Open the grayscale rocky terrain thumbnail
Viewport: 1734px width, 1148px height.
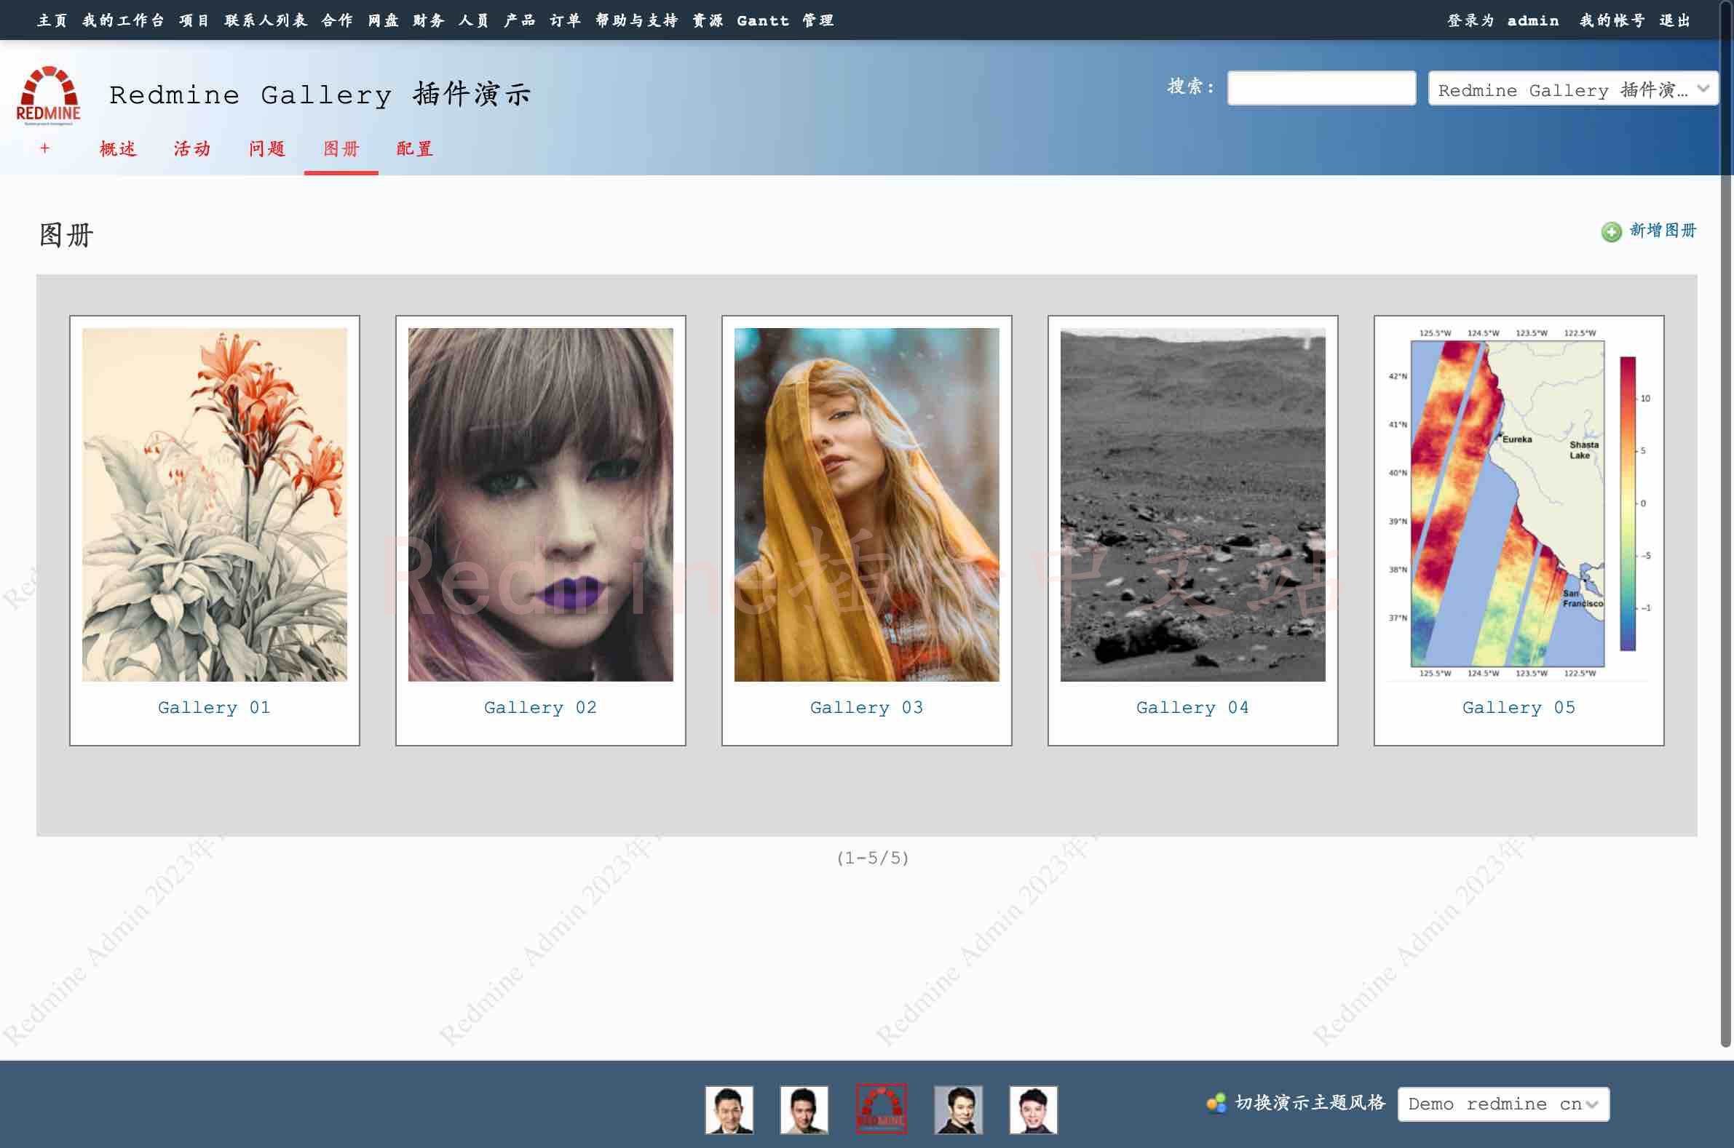(x=1192, y=504)
